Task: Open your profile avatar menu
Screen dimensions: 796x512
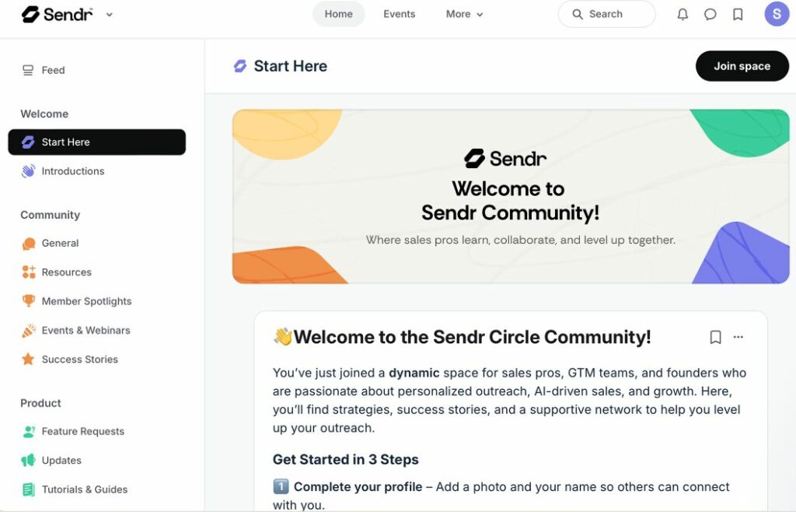Action: pos(775,13)
